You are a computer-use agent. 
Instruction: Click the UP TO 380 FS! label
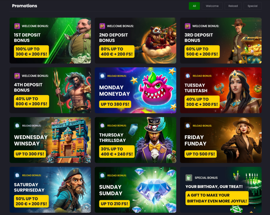115,104
